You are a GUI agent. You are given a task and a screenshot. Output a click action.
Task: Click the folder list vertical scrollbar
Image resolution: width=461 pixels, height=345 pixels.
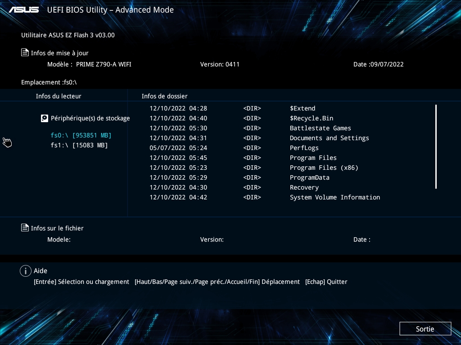[436, 146]
